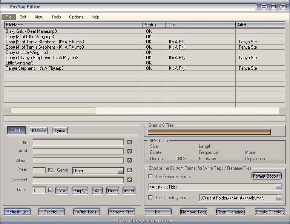290x224 pixels.
Task: Toggle the Comment field checkbox
Action: (129, 180)
